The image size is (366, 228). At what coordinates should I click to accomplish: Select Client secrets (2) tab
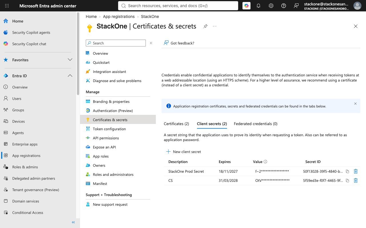[212, 124]
